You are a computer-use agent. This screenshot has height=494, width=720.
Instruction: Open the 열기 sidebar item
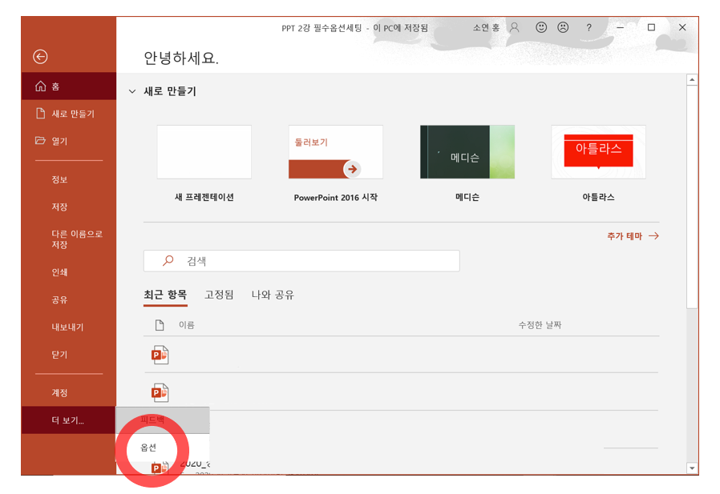(x=68, y=141)
